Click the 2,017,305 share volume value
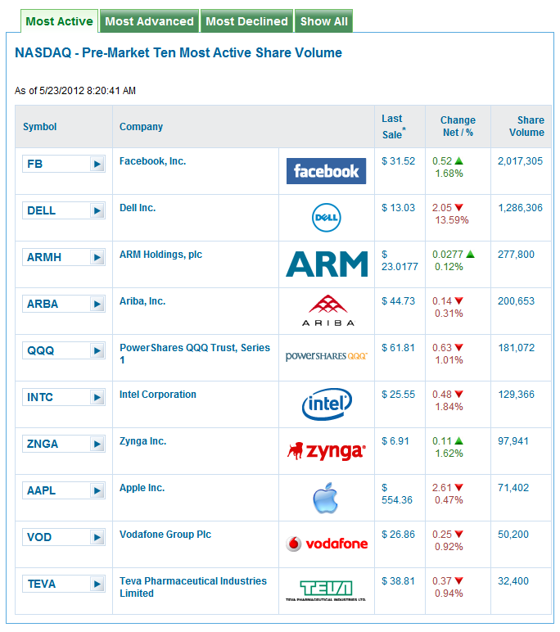This screenshot has height=632, width=560. coord(520,161)
